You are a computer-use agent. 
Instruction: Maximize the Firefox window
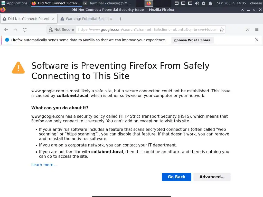pos(254,10)
